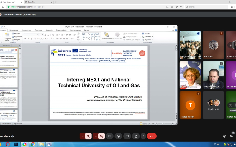Open the Анімація ribbon tab
Image resolution: width=236 pixels, height=147 pixels.
coord(49,30)
